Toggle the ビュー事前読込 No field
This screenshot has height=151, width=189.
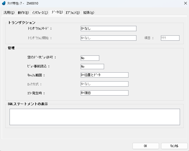coord(92,67)
